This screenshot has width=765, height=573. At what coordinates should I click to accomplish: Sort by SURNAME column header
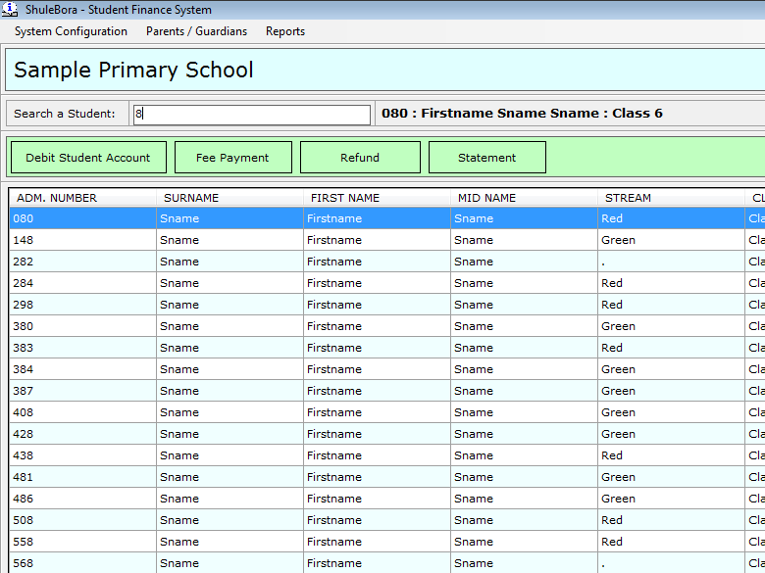[x=191, y=198]
